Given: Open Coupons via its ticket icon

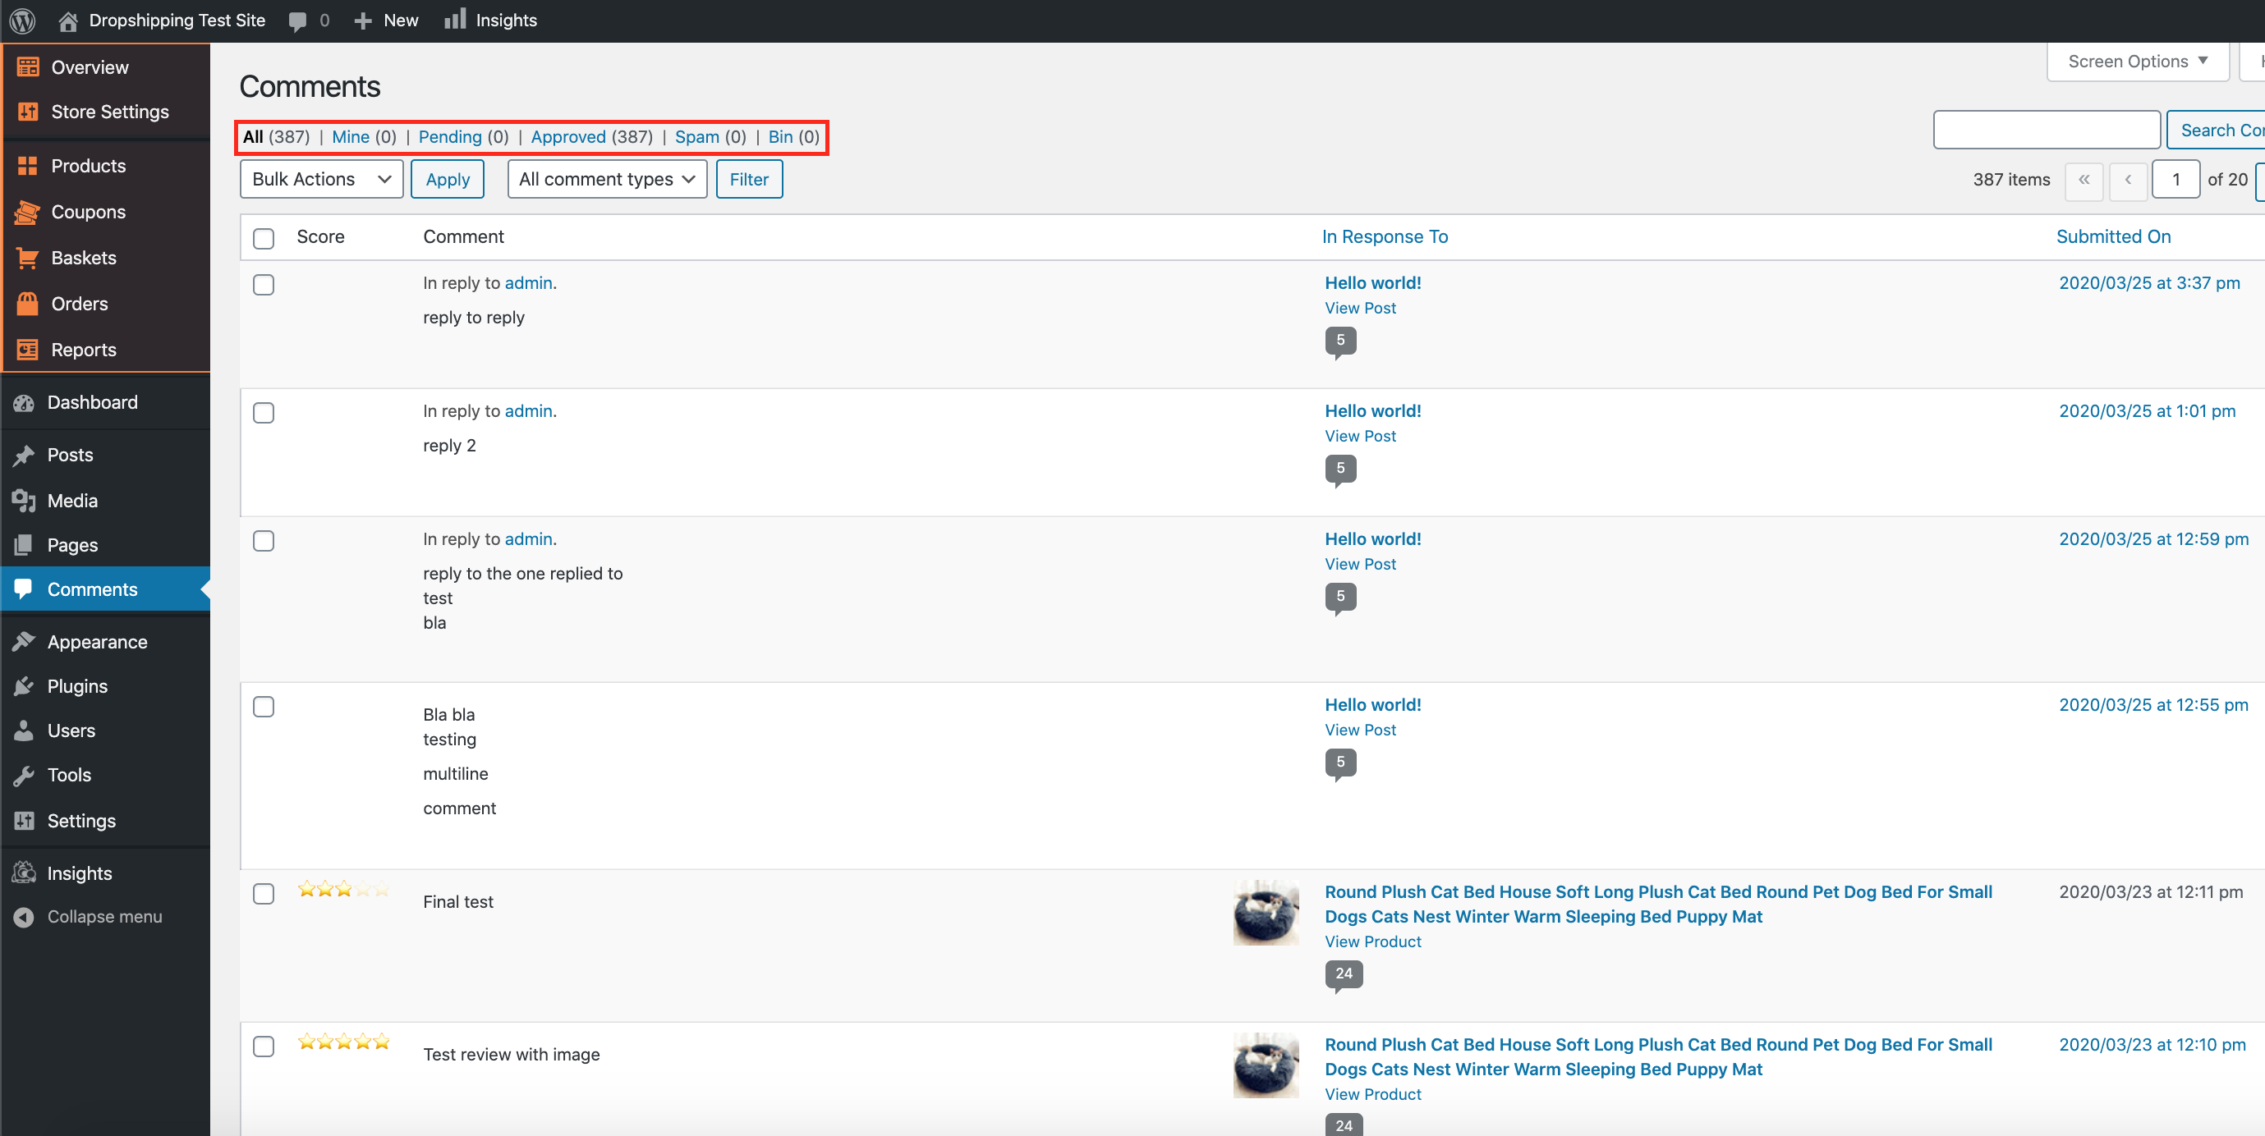Looking at the screenshot, I should click(x=27, y=212).
